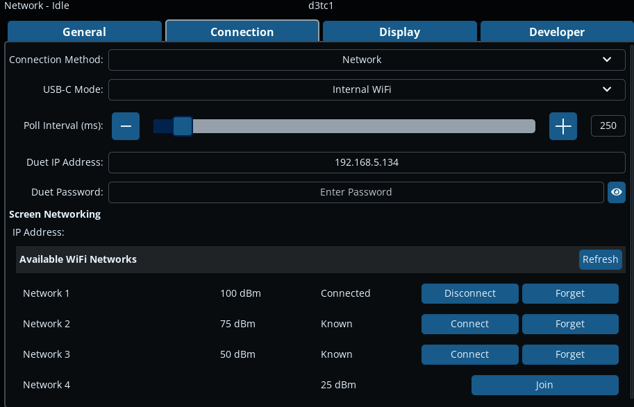Open the Display tab
This screenshot has width=634, height=407.
tap(399, 32)
